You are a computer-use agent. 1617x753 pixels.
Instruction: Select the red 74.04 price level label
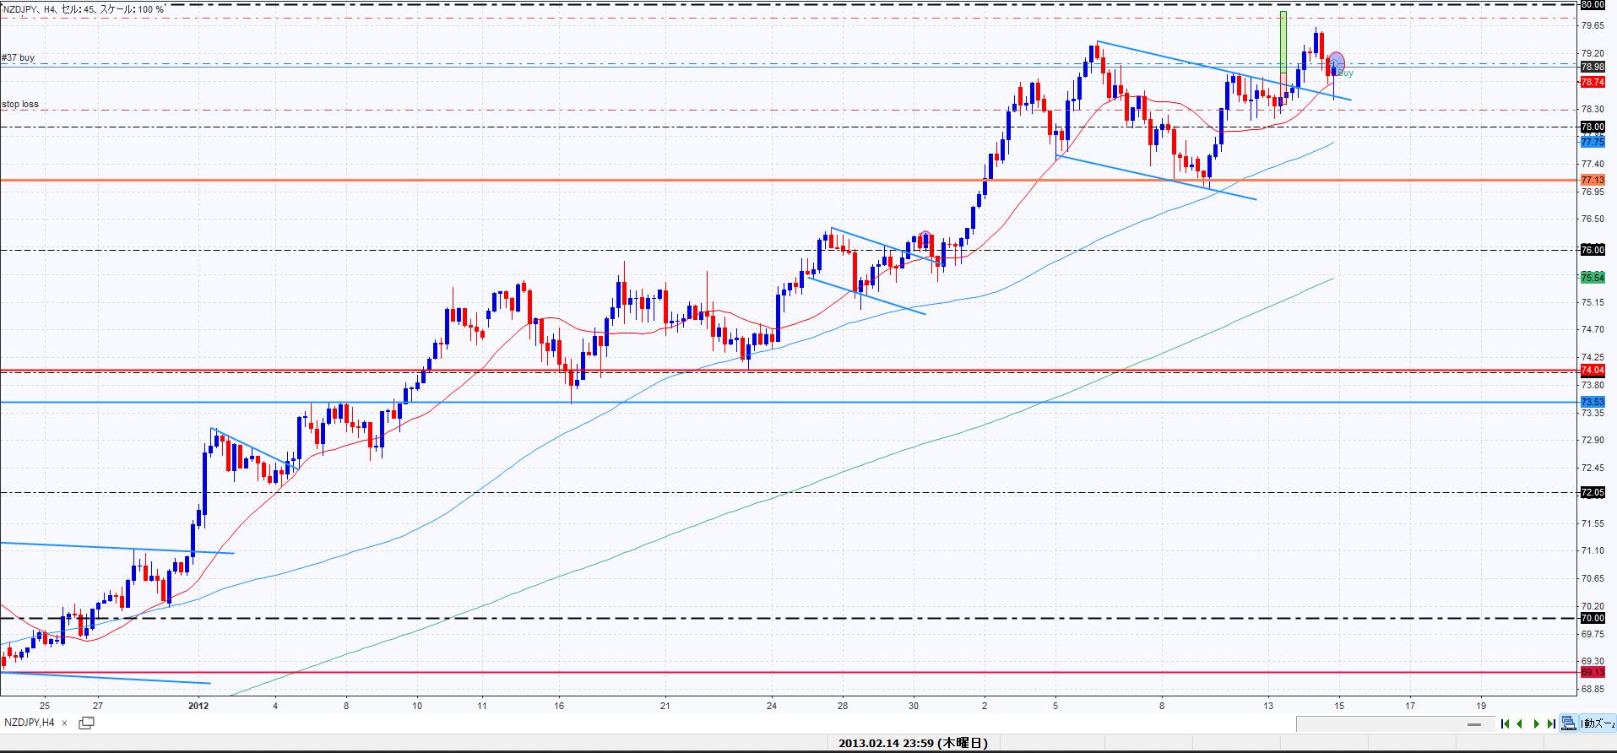click(1592, 371)
